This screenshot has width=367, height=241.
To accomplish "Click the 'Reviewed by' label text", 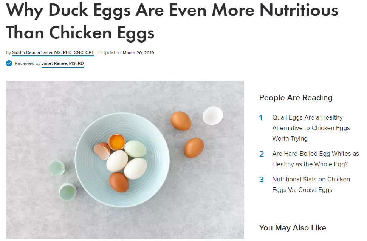I will [x=28, y=63].
